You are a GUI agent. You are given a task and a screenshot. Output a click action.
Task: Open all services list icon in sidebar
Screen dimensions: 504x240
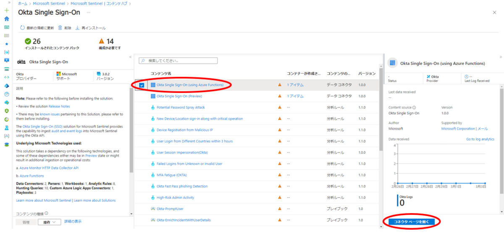[6, 35]
